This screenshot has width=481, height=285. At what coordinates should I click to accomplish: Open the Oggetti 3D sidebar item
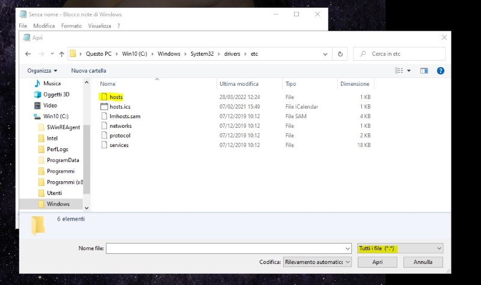pyautogui.click(x=56, y=94)
